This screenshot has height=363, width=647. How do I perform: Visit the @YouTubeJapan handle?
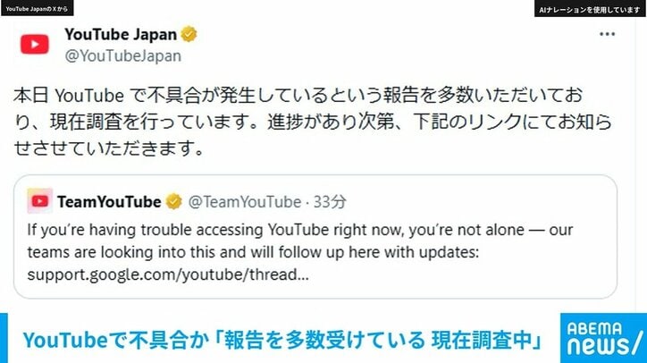122,55
